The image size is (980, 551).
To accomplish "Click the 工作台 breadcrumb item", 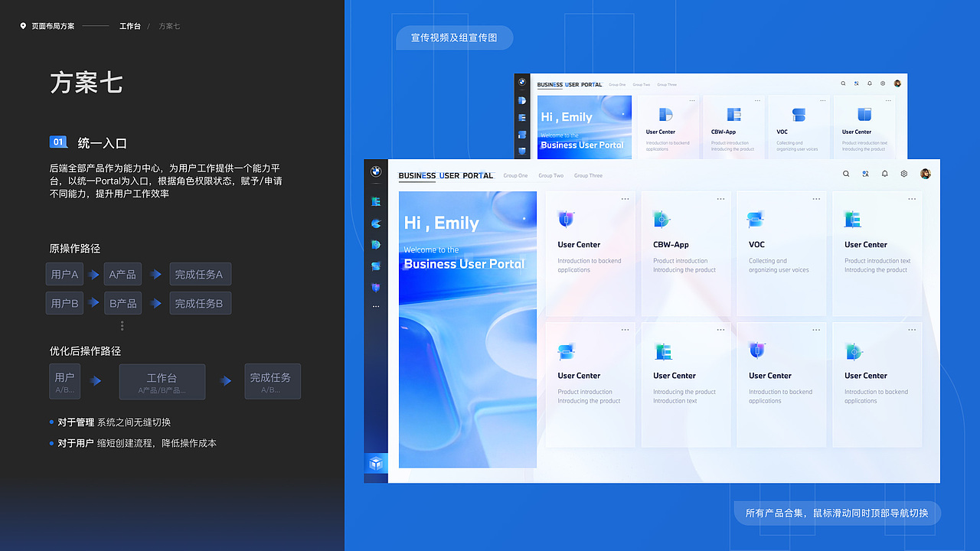I will pyautogui.click(x=130, y=26).
